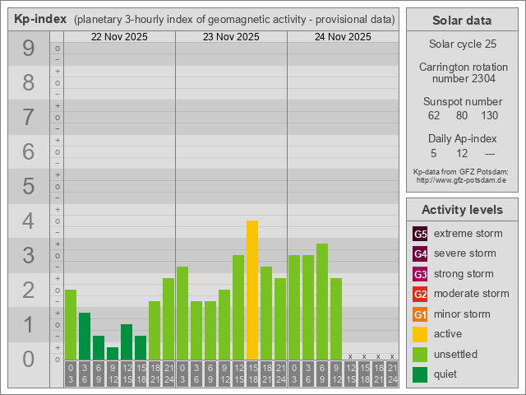Click the Solar data panel heading
This screenshot has width=526, height=395.
pos(461,21)
